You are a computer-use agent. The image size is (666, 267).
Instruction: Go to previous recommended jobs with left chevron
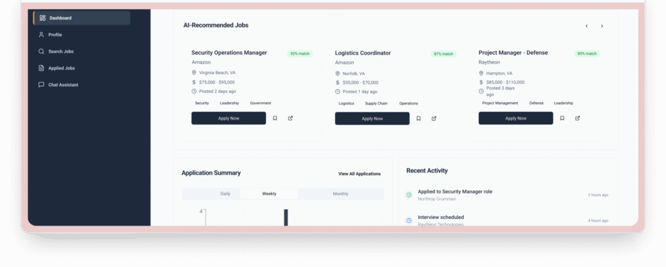pyautogui.click(x=587, y=26)
